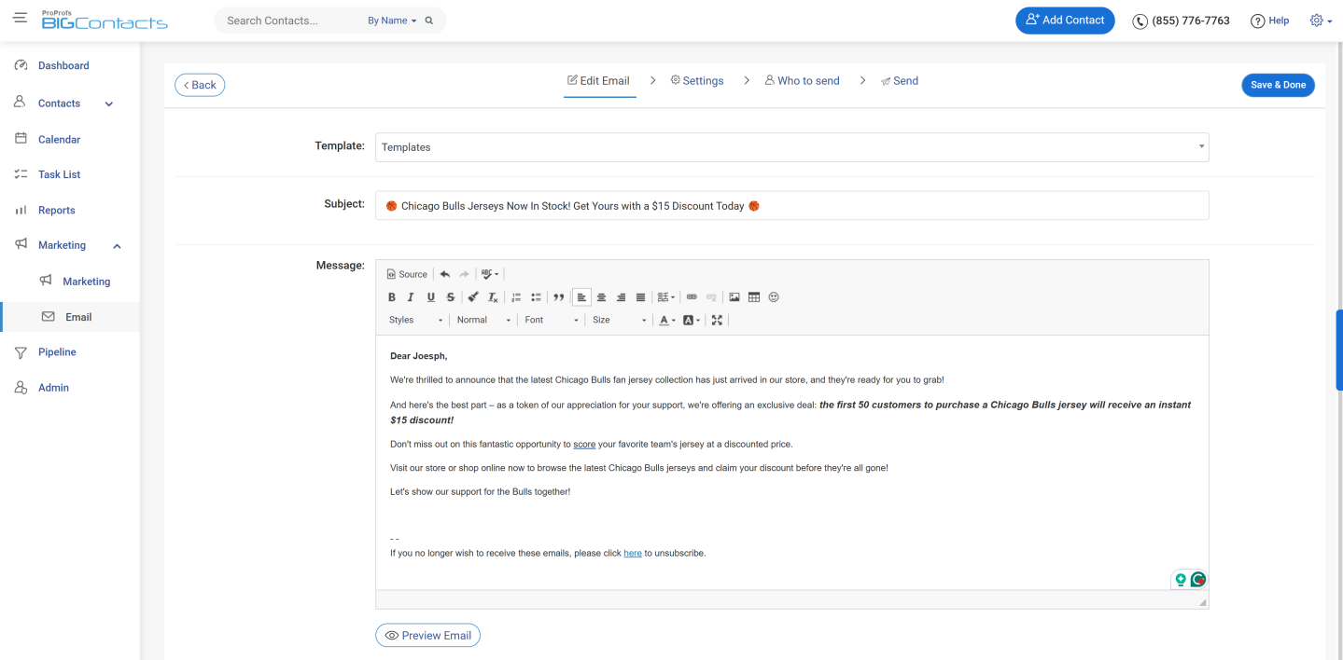Center-align the message text

click(601, 297)
